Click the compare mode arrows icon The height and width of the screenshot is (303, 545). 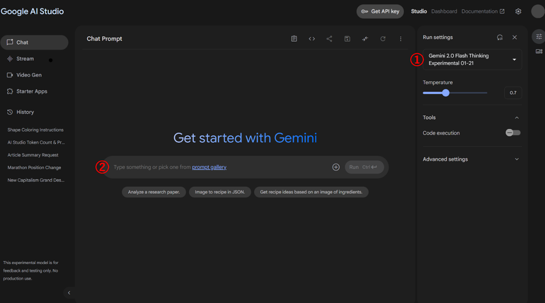[x=365, y=39]
